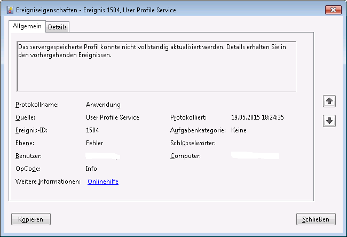The image size is (347, 237).
Task: Click the Quelle value User Profile Service
Action: pos(112,117)
